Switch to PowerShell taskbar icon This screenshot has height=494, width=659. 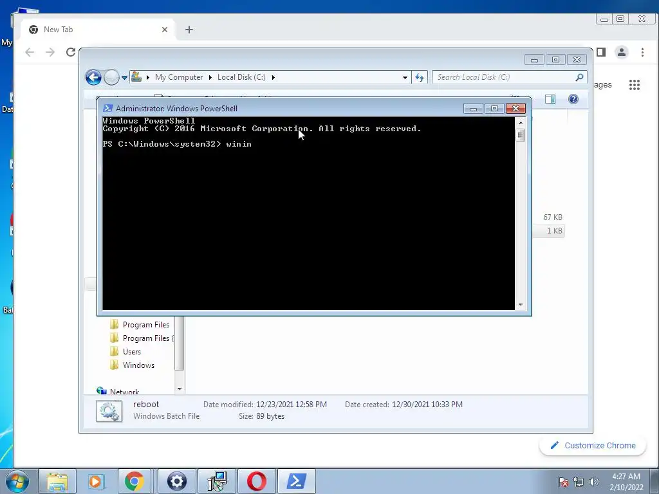296,481
